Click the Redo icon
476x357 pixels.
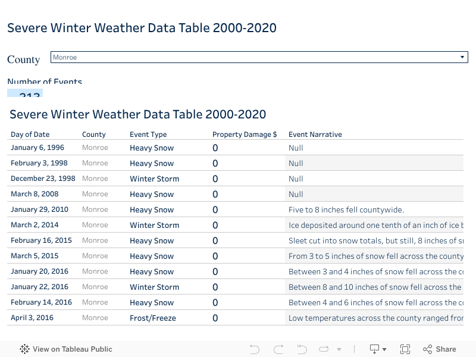coord(278,349)
